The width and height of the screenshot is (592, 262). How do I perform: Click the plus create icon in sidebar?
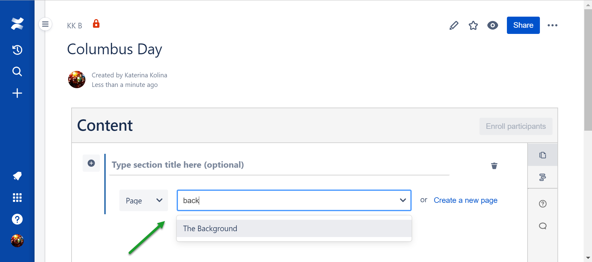tap(17, 93)
